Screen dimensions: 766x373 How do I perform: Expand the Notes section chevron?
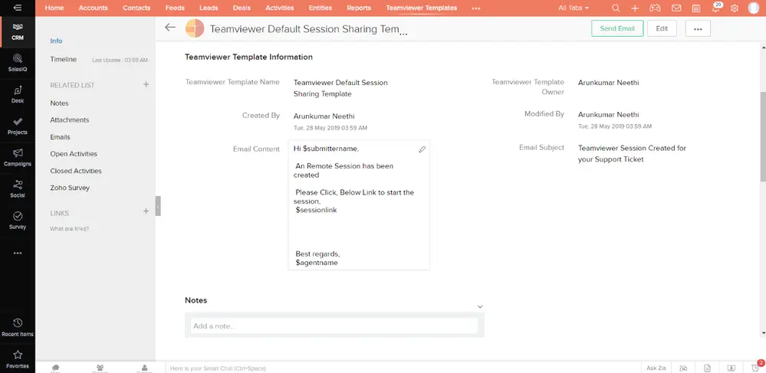480,306
